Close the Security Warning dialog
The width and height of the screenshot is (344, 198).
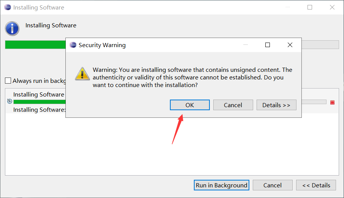290,45
